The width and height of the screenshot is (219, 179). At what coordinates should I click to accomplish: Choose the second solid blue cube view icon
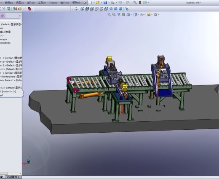point(116,9)
